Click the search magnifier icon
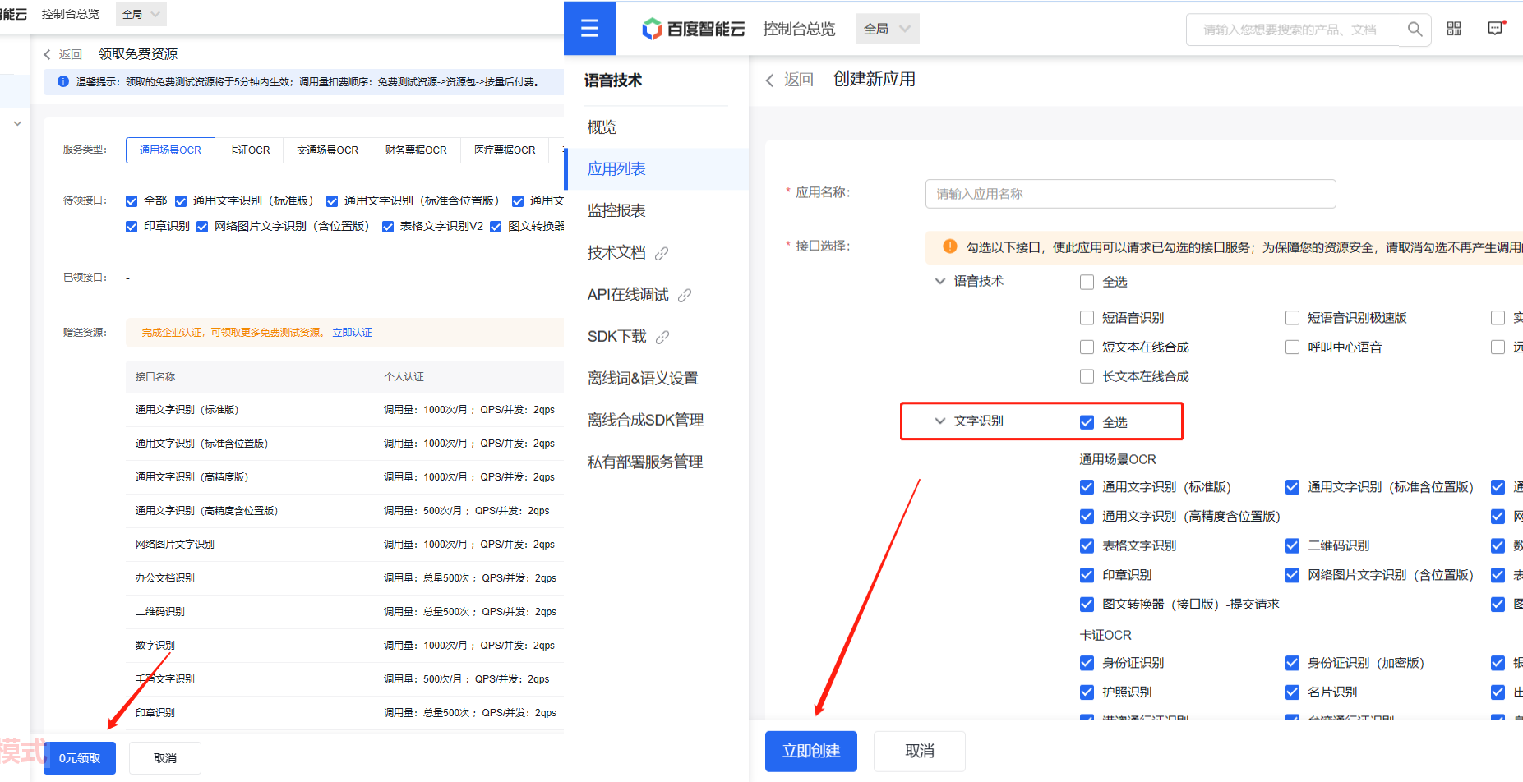 tap(1415, 30)
